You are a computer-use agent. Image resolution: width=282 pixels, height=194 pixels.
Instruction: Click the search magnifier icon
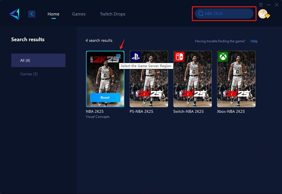coord(201,13)
